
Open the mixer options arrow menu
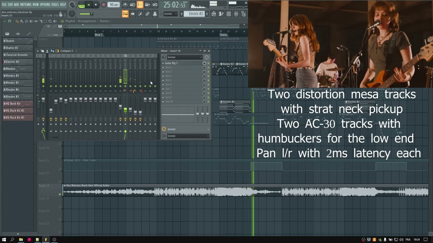pyautogui.click(x=38, y=51)
